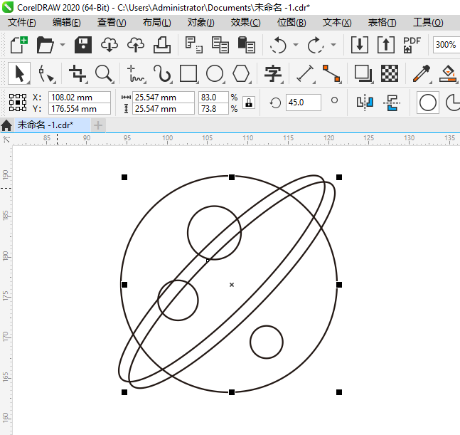Select the Artistic Media tool

coord(162,73)
